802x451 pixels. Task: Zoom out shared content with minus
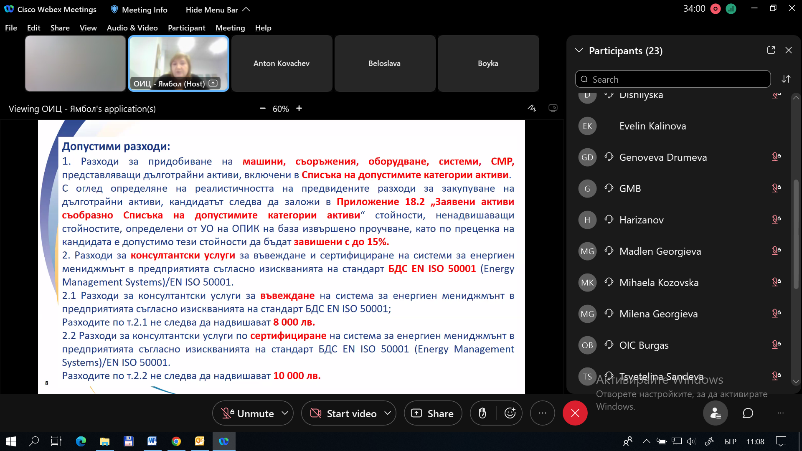[x=263, y=108]
